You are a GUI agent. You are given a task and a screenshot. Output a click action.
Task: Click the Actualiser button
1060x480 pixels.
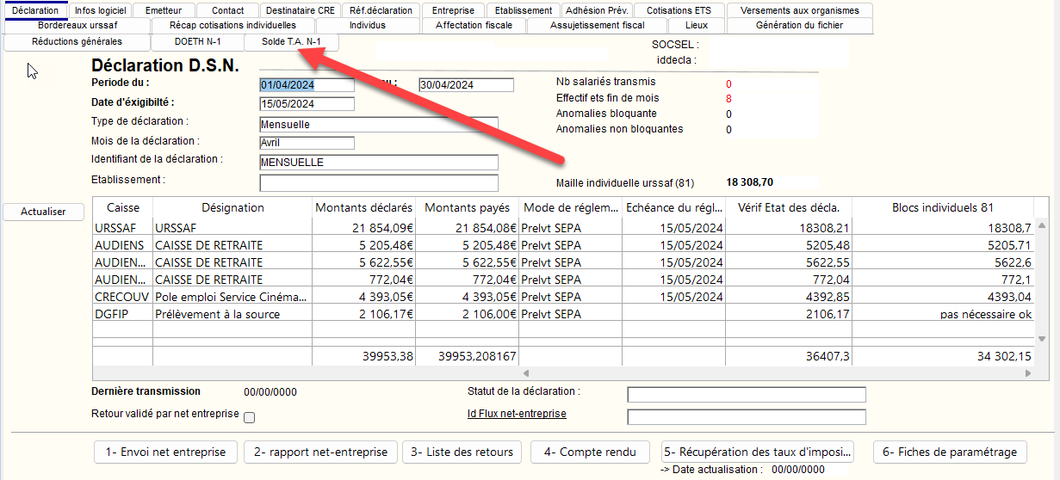click(x=43, y=211)
